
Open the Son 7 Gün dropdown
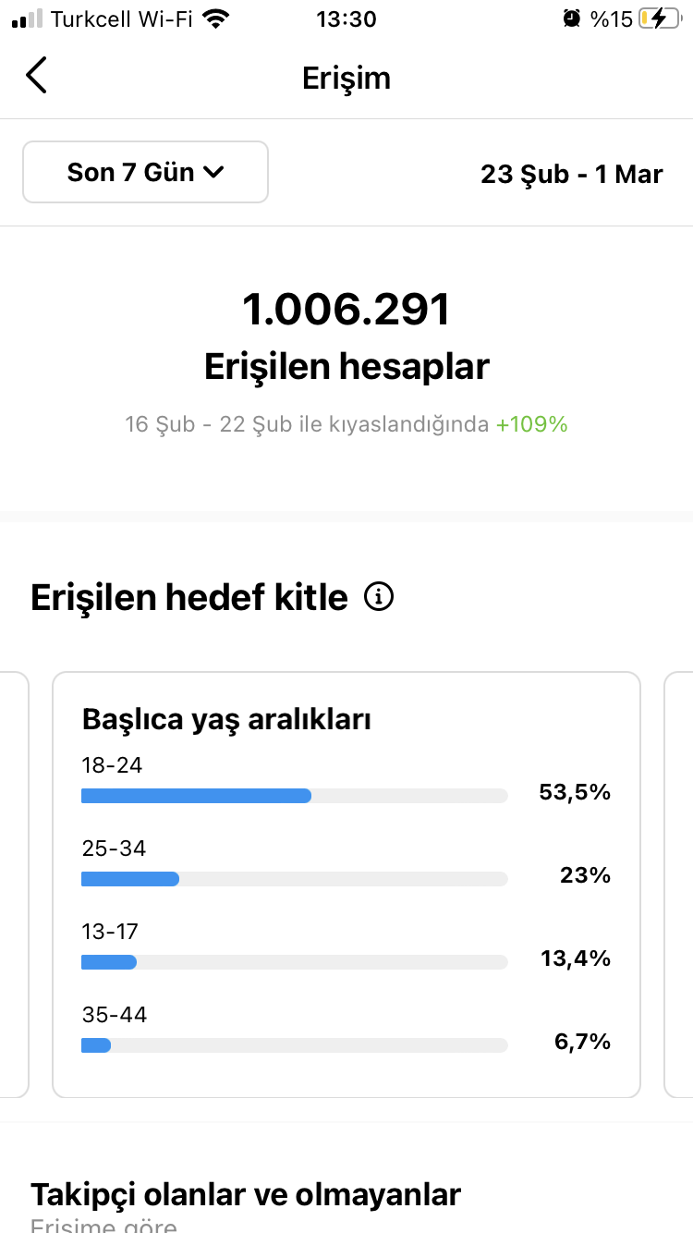[145, 172]
